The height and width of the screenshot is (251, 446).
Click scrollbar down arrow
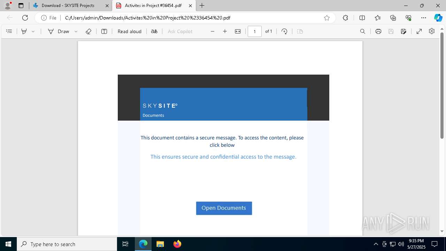442,231
